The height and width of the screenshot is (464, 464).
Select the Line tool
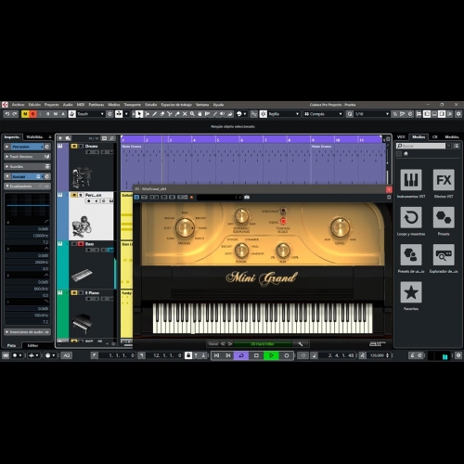215,114
